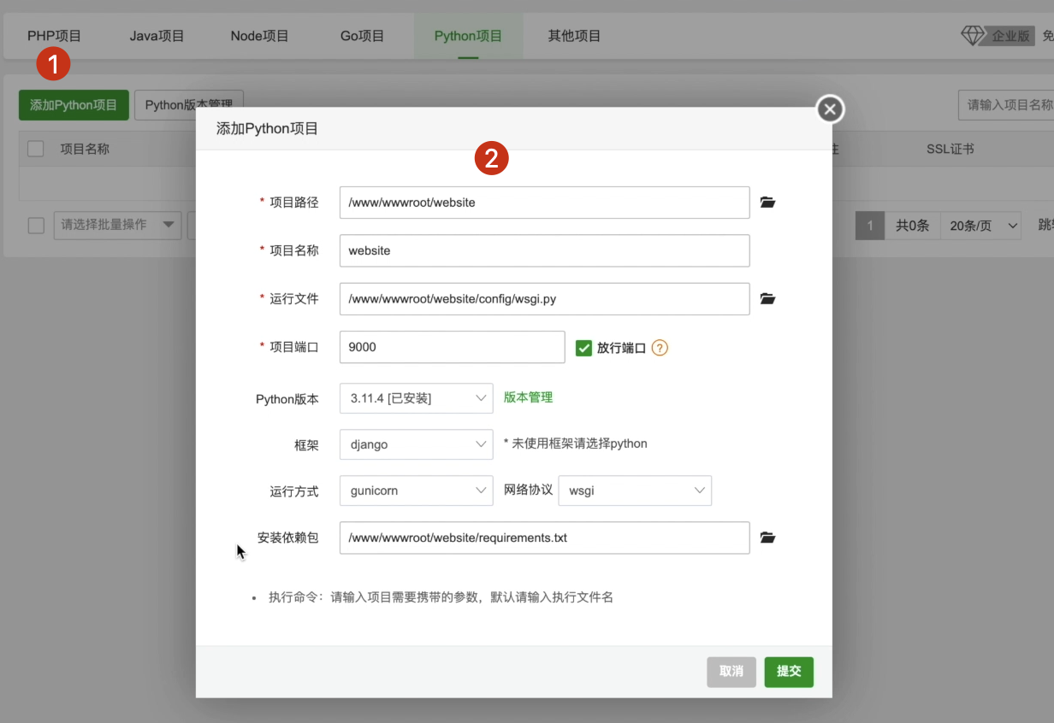Click the 添加Python项目 green button

tap(74, 105)
